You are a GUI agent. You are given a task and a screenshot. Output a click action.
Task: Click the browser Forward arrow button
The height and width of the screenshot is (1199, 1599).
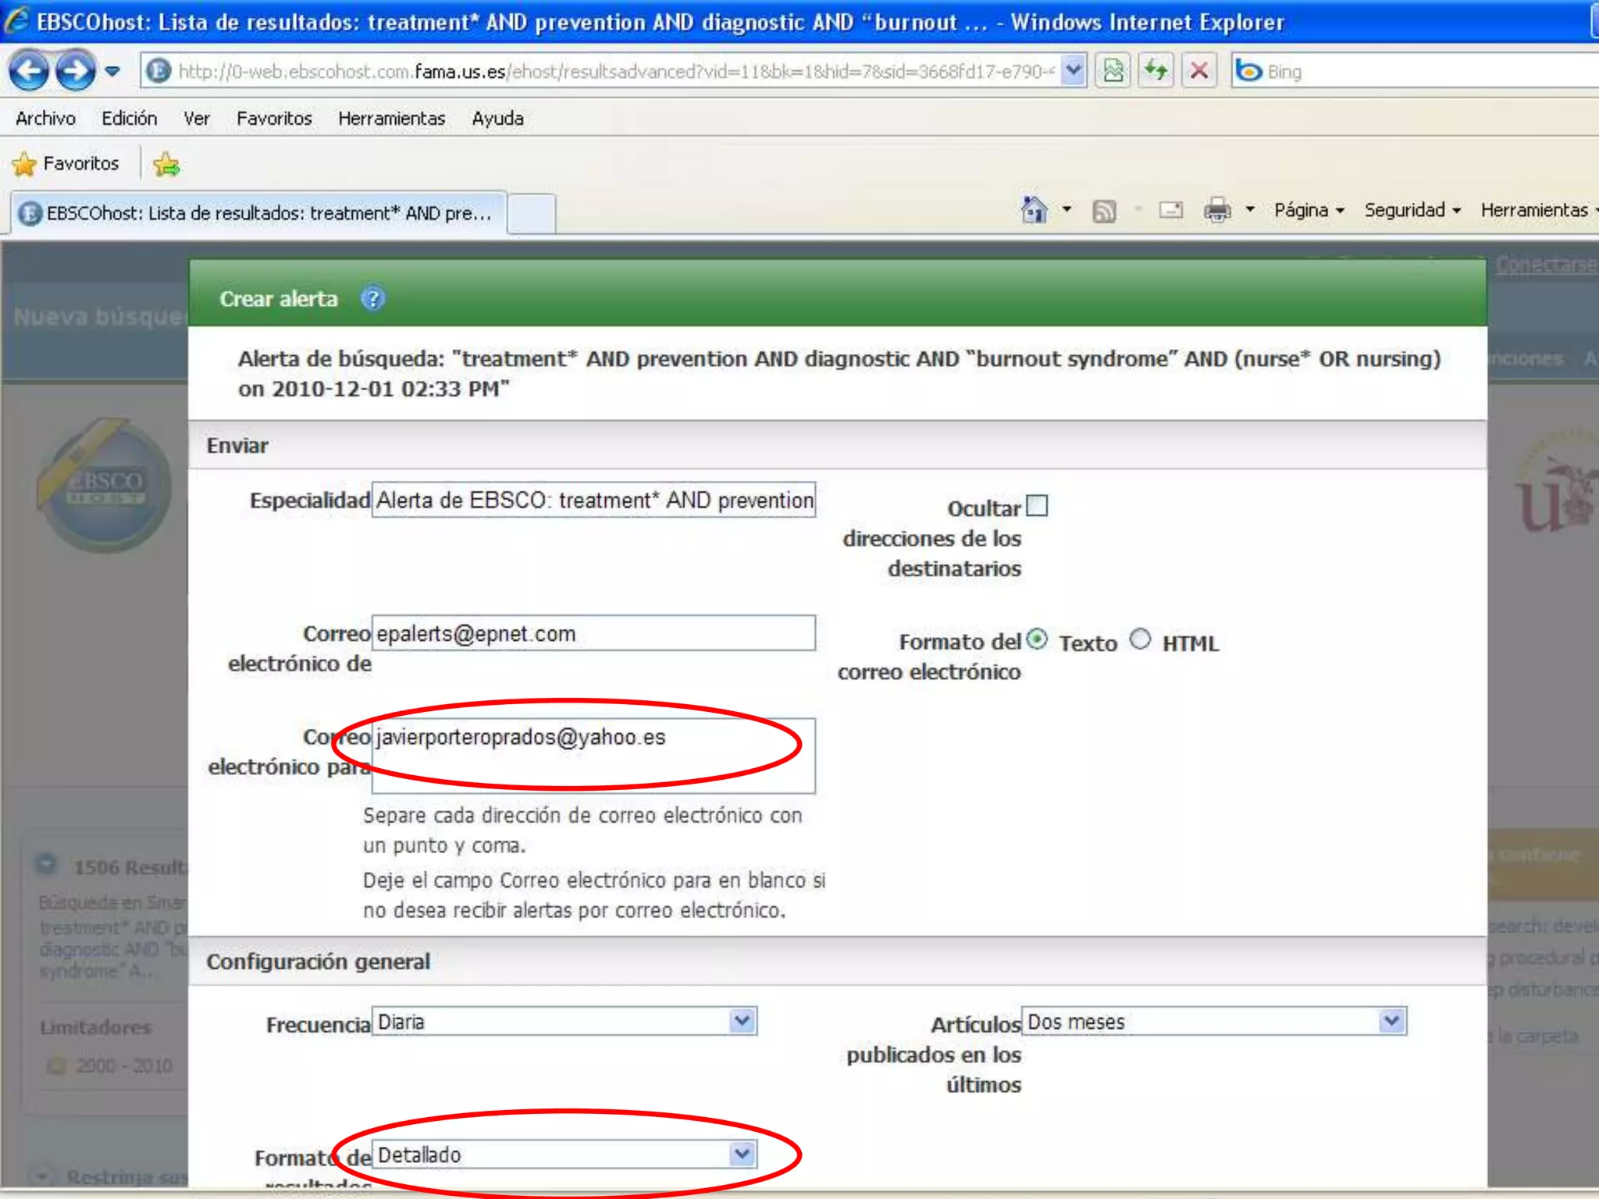(x=75, y=71)
